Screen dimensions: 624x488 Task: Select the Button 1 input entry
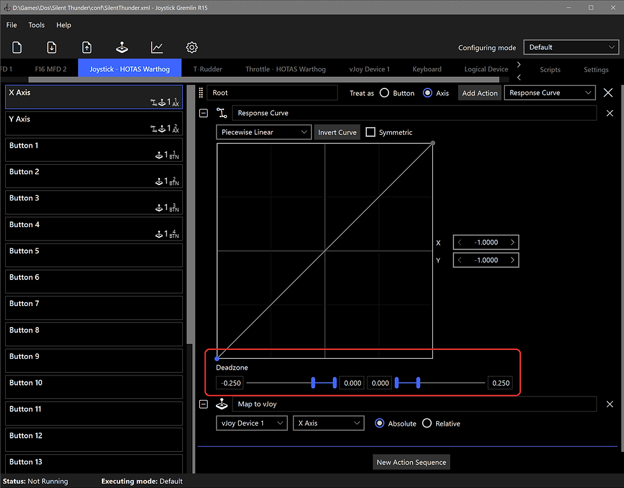(x=94, y=150)
